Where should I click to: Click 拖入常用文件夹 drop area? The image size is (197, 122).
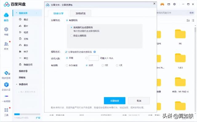(27, 92)
